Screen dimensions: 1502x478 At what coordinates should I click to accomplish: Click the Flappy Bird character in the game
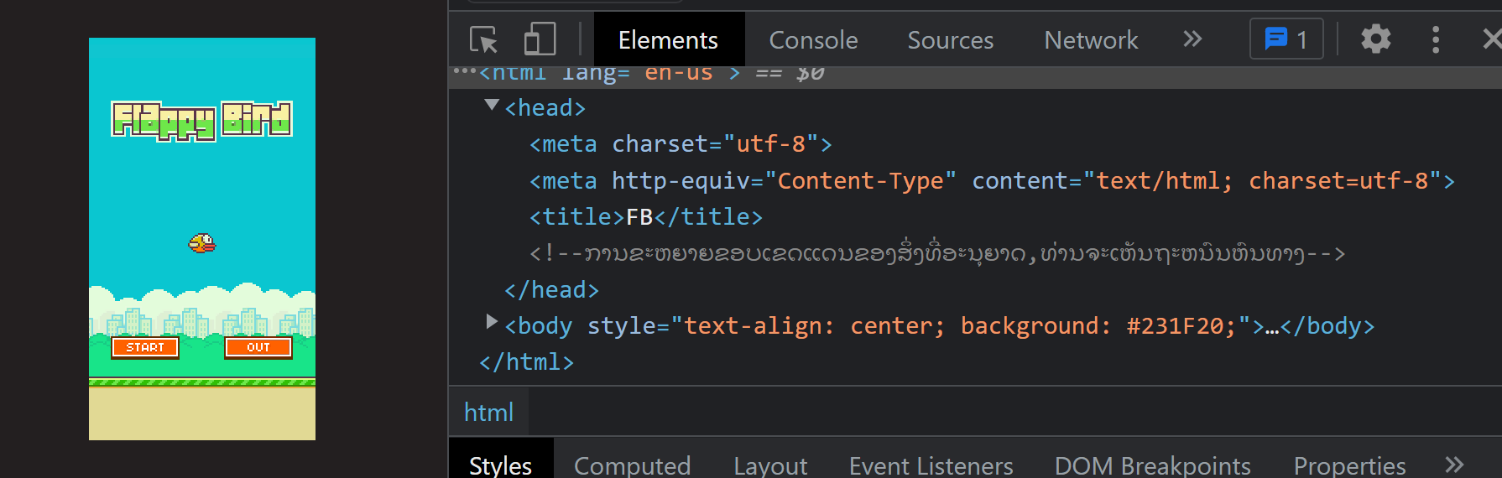[201, 243]
